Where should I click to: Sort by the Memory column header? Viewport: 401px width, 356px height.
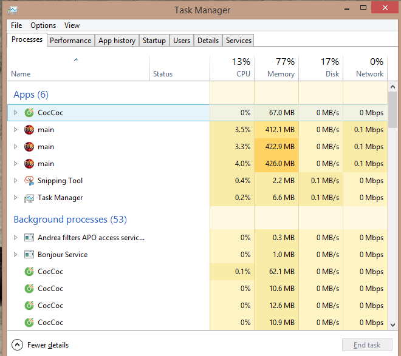276,69
